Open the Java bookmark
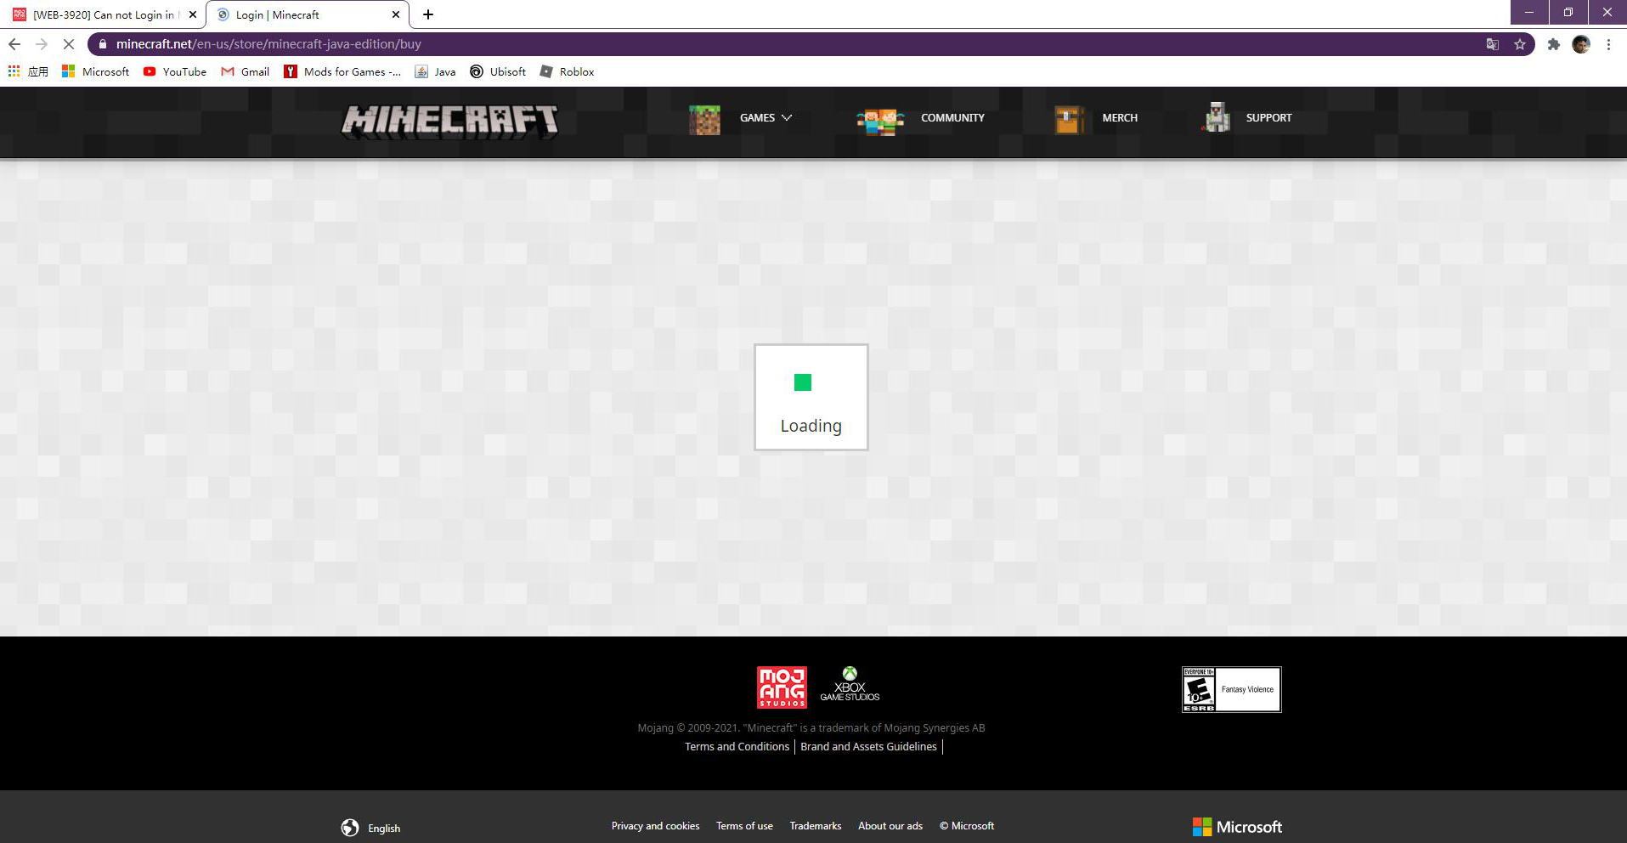Screen dimensions: 1627x843 [x=435, y=71]
